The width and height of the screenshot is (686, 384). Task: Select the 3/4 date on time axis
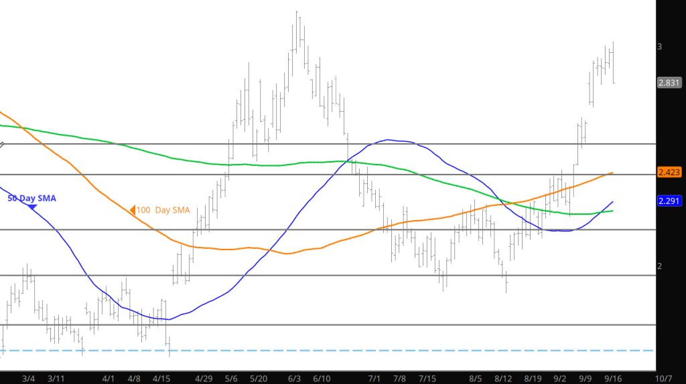[x=29, y=379]
